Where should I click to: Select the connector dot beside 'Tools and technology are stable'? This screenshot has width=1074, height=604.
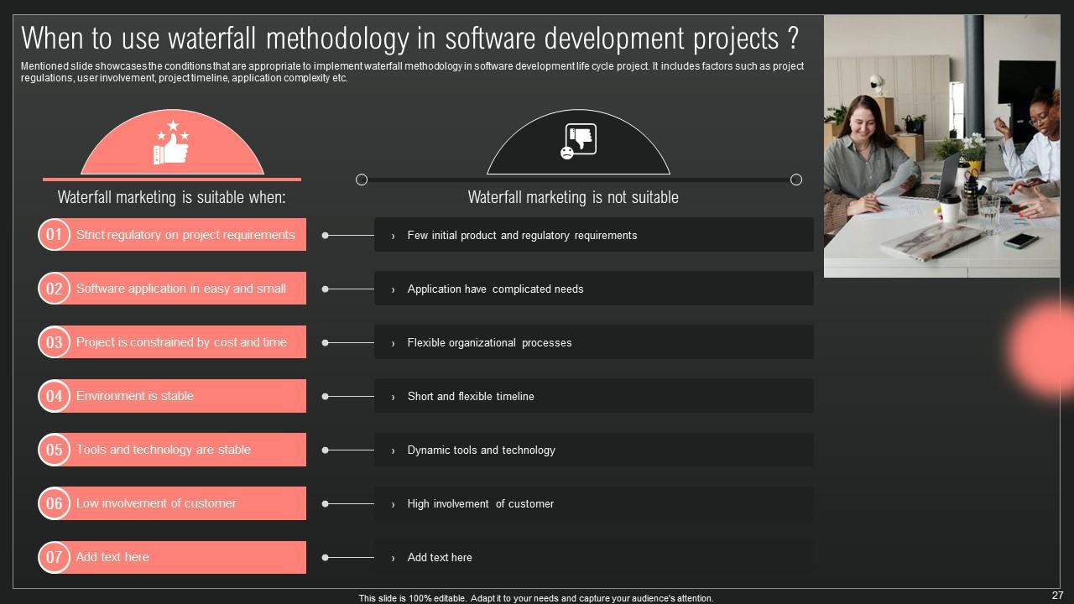pyautogui.click(x=324, y=450)
